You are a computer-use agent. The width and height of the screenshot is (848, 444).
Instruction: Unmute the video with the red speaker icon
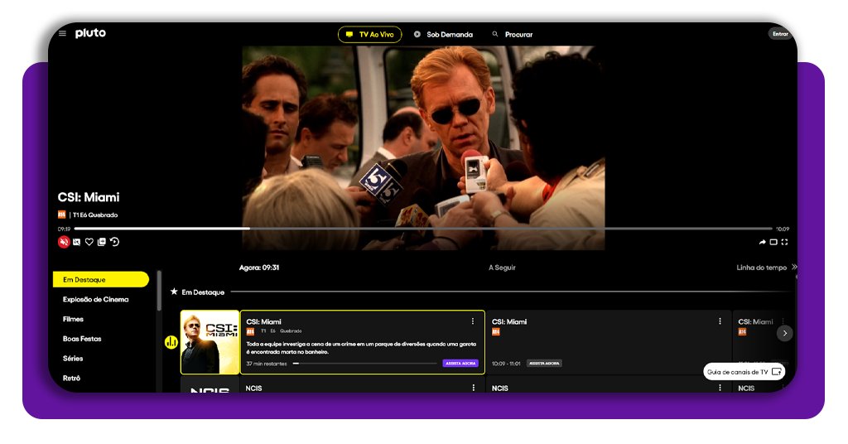[x=64, y=242]
